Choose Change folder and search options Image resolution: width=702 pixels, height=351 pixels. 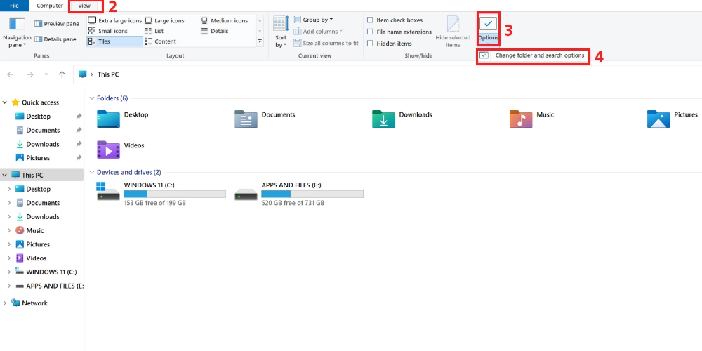click(533, 55)
